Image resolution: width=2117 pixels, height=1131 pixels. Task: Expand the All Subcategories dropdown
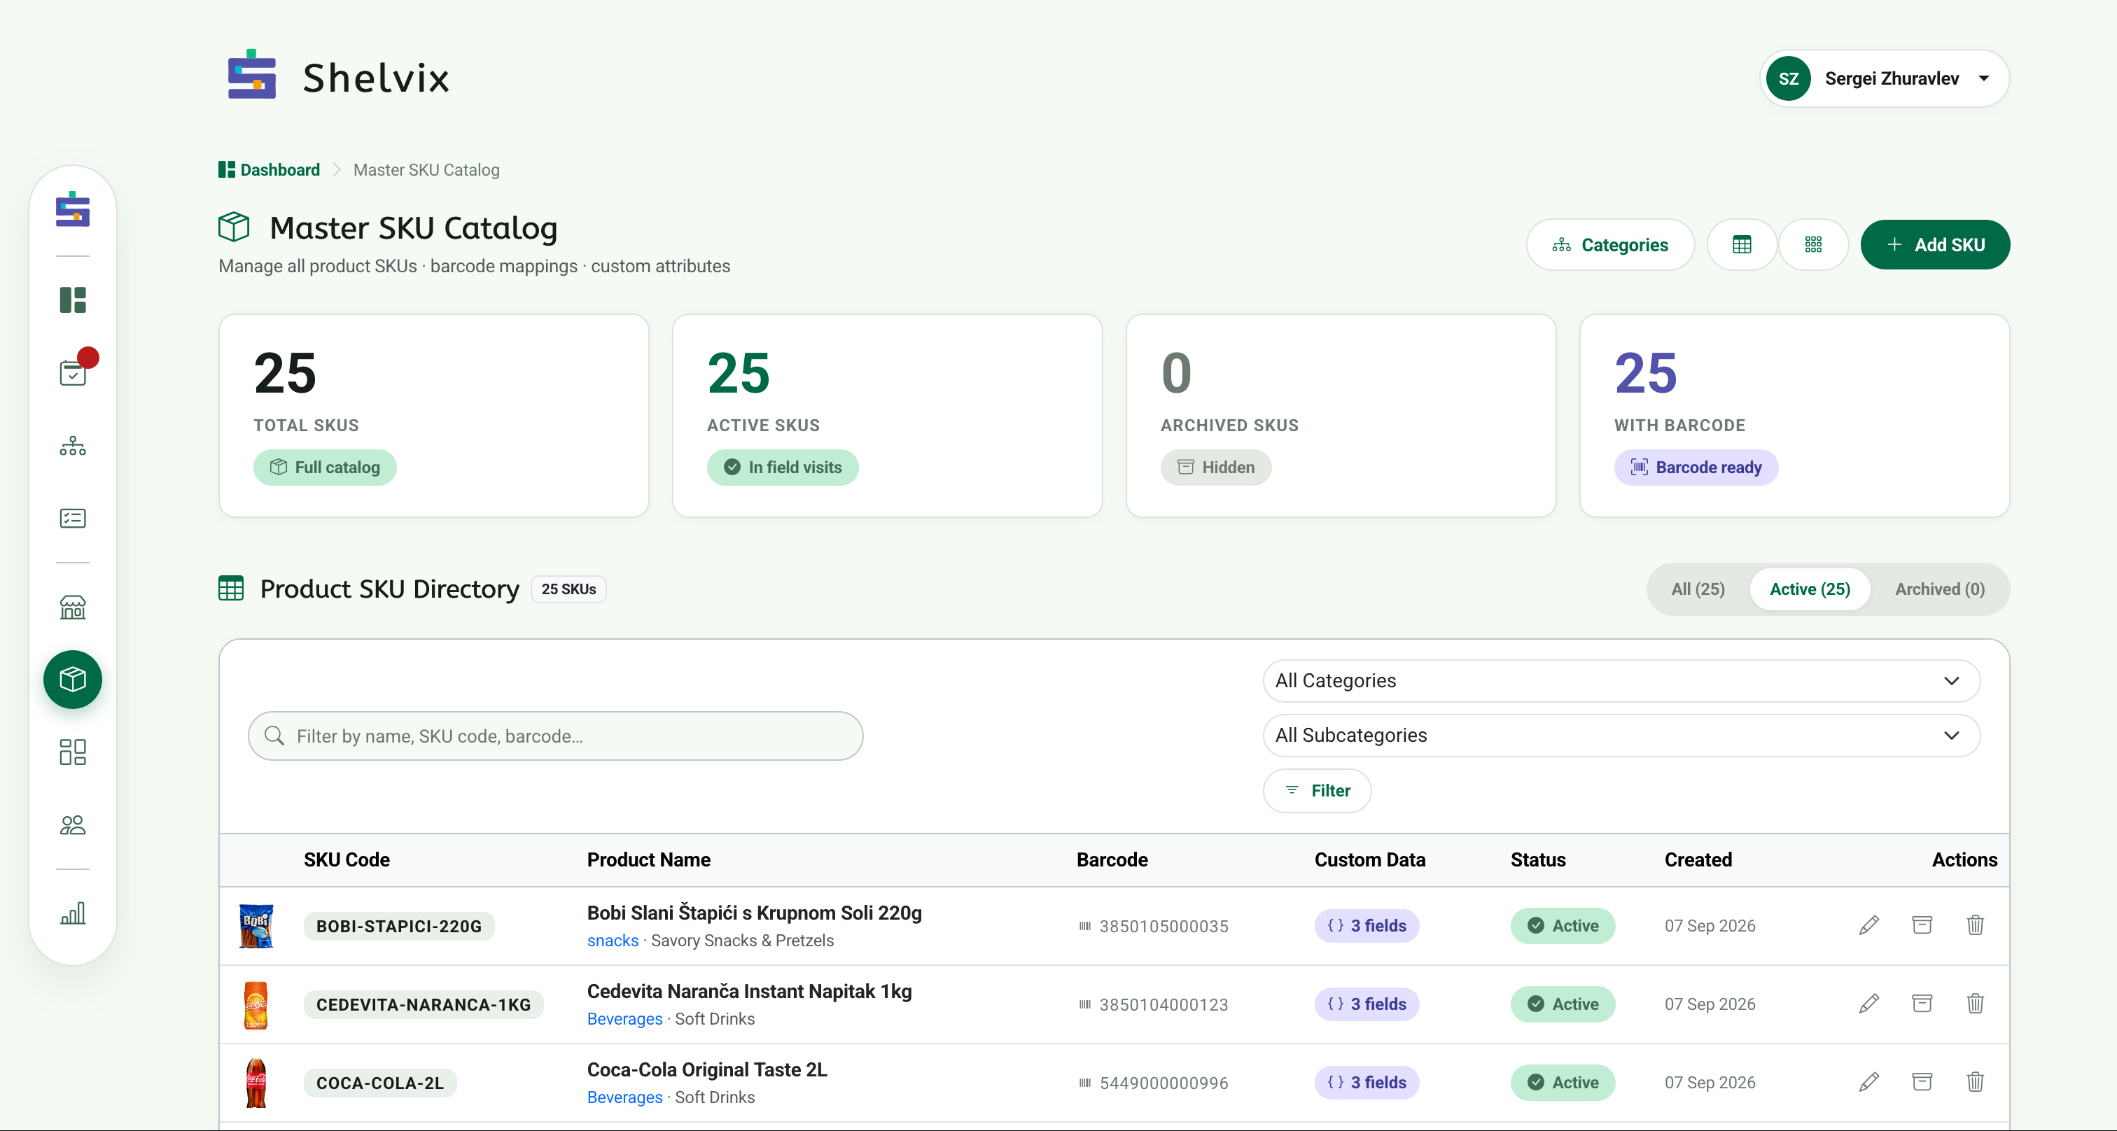tap(1621, 735)
